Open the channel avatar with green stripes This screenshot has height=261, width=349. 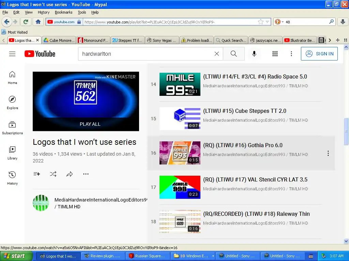[41, 203]
